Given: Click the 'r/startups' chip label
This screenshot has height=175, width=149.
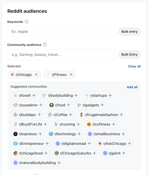Looking at the screenshot, I should (x=99, y=95).
